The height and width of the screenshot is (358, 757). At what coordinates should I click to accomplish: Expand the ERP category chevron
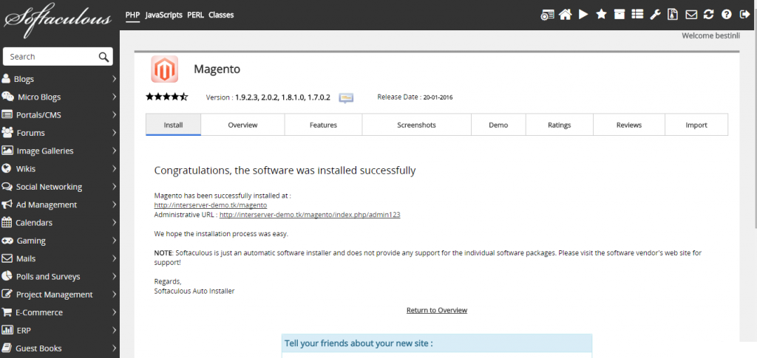click(115, 330)
